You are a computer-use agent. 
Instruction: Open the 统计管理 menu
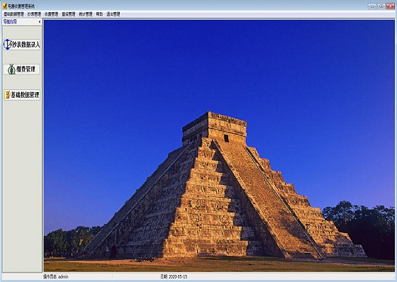[x=86, y=14]
